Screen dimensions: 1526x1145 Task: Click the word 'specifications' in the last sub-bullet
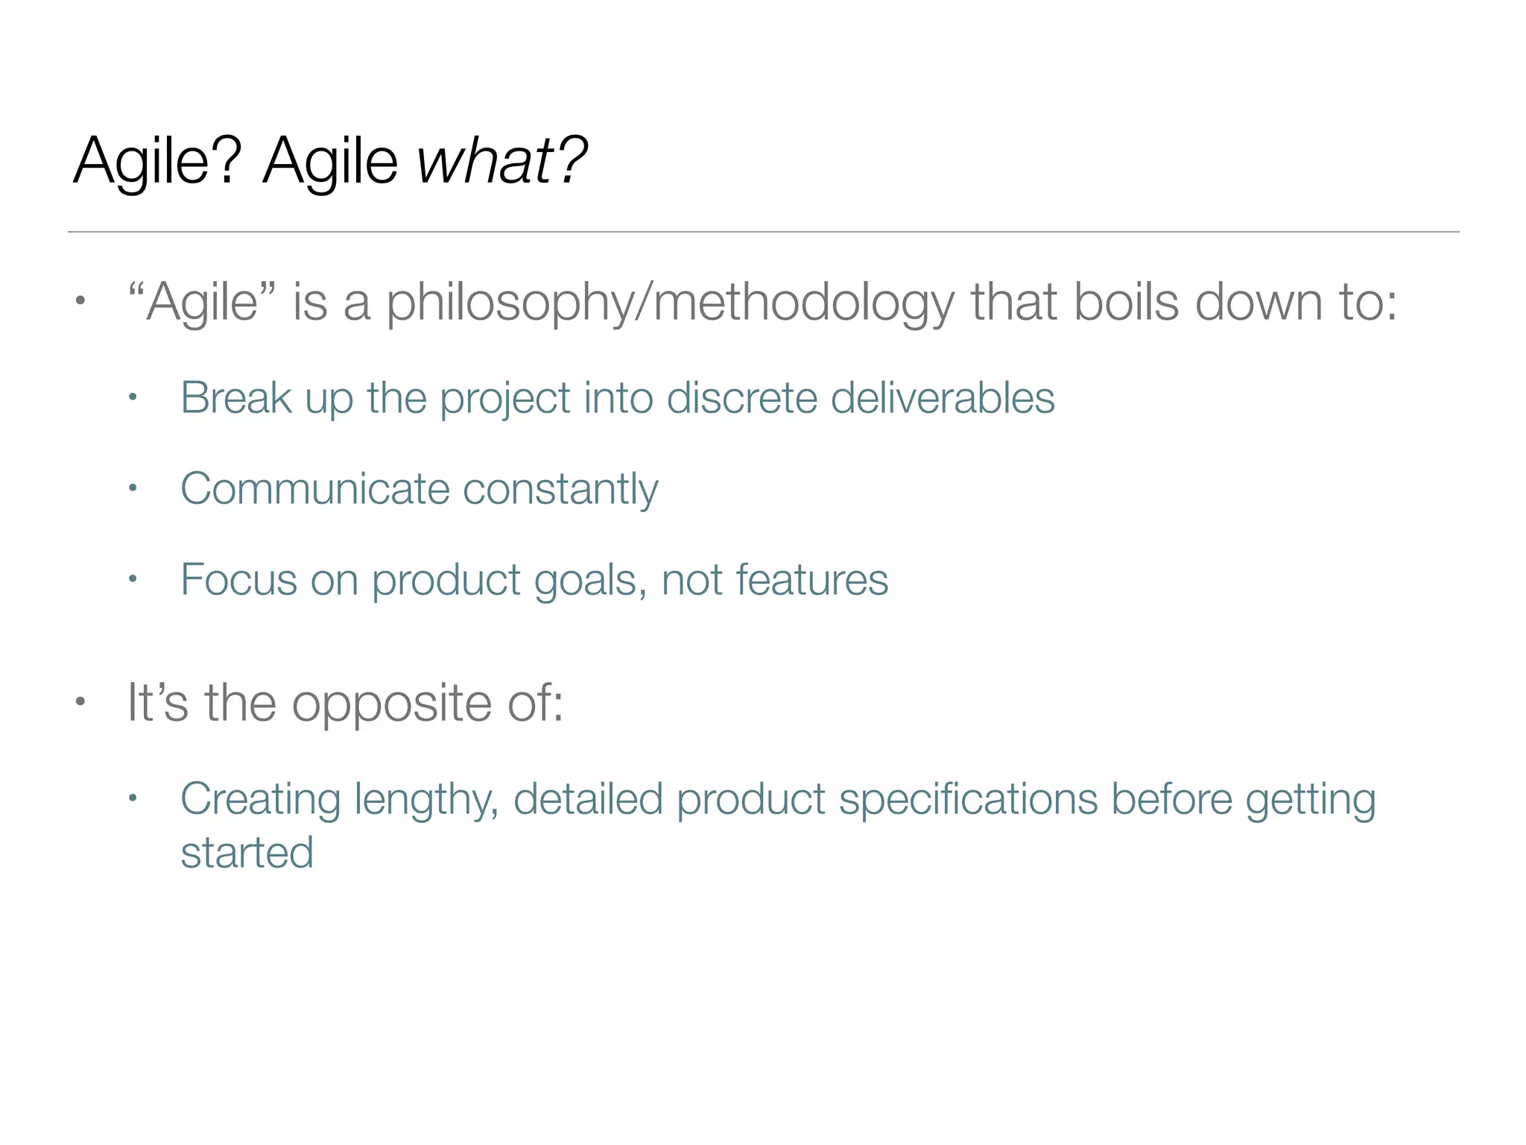tap(968, 799)
